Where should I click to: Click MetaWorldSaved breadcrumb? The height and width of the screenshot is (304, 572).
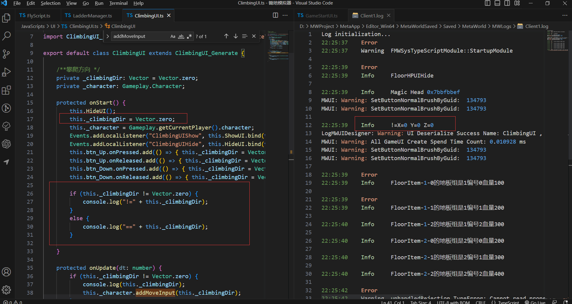[x=419, y=26]
